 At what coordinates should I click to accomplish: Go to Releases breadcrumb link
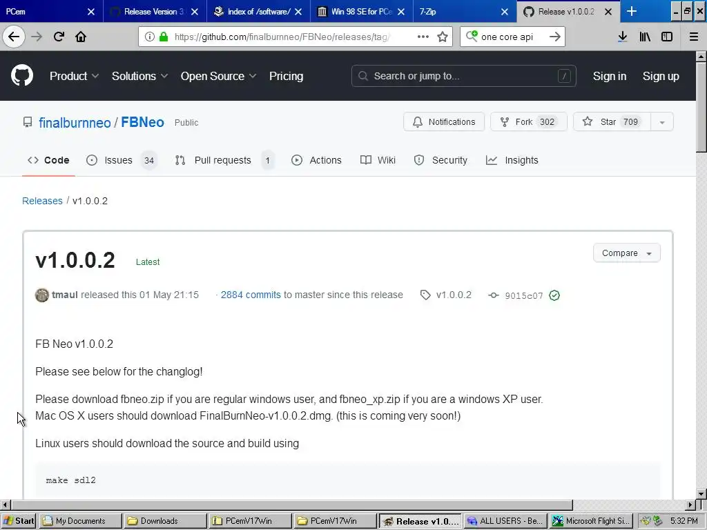pos(42,201)
